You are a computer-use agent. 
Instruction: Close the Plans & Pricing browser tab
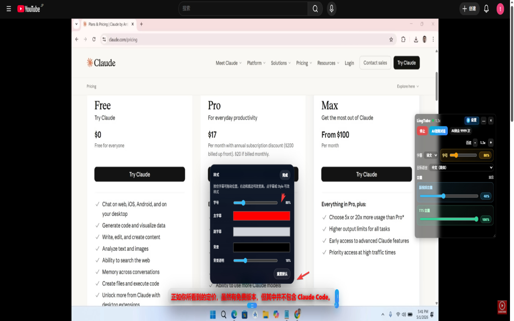pyautogui.click(x=133, y=24)
